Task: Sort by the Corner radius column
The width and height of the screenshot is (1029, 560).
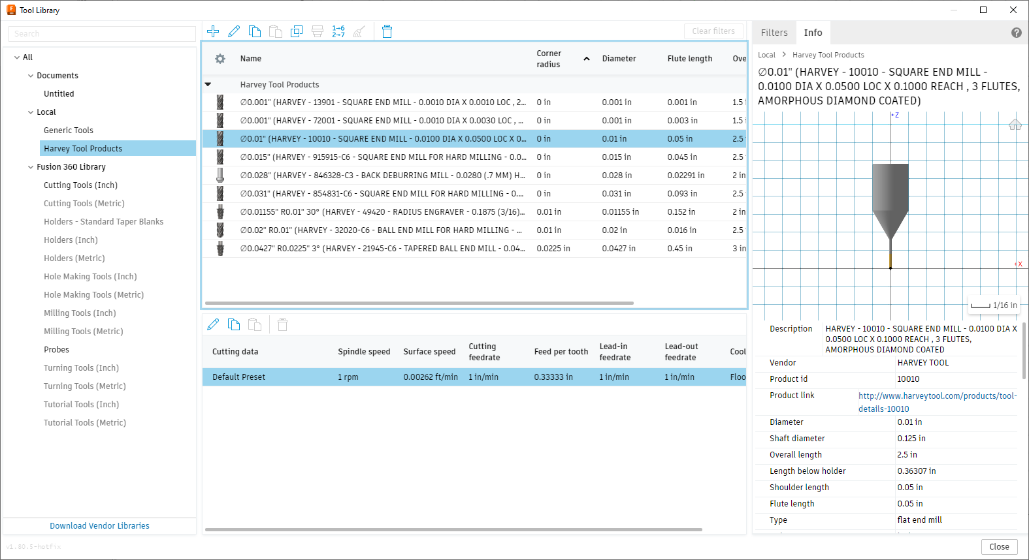Action: 549,59
